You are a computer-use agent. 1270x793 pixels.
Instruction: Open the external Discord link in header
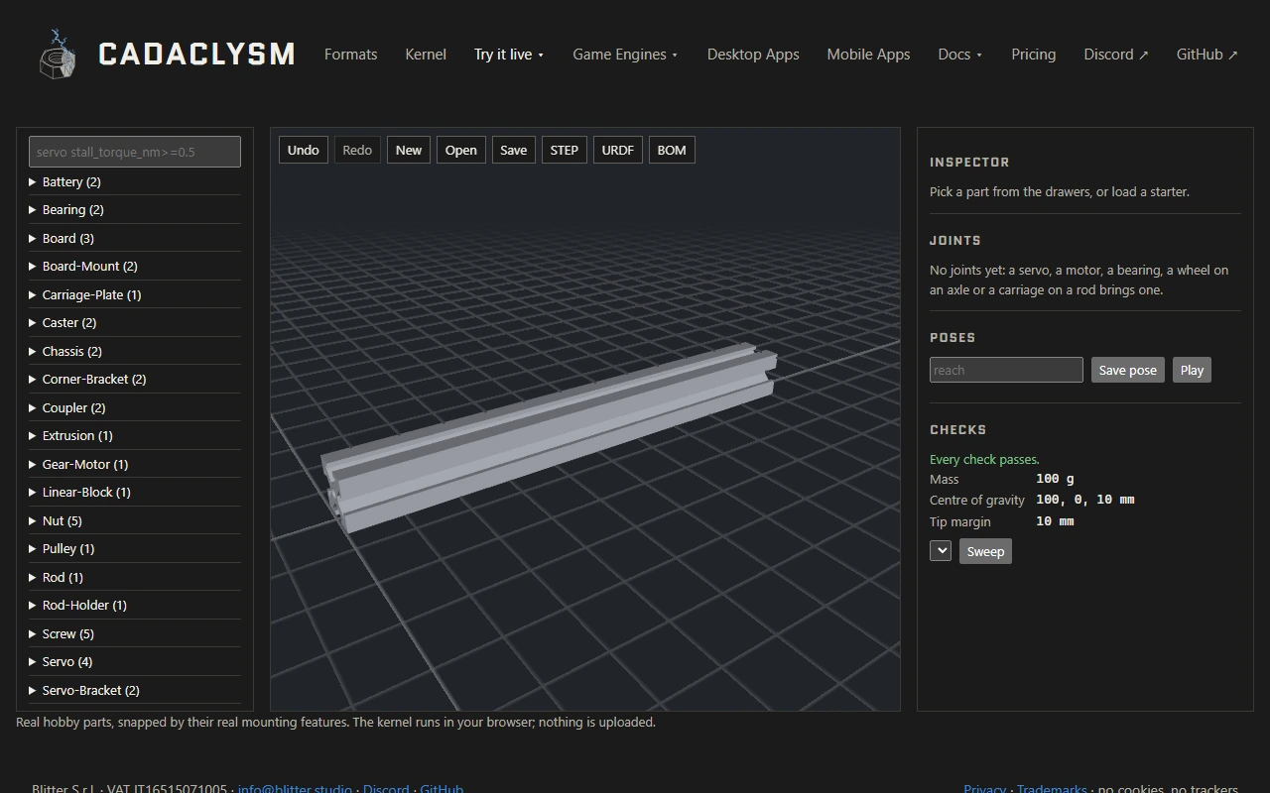click(x=1116, y=55)
